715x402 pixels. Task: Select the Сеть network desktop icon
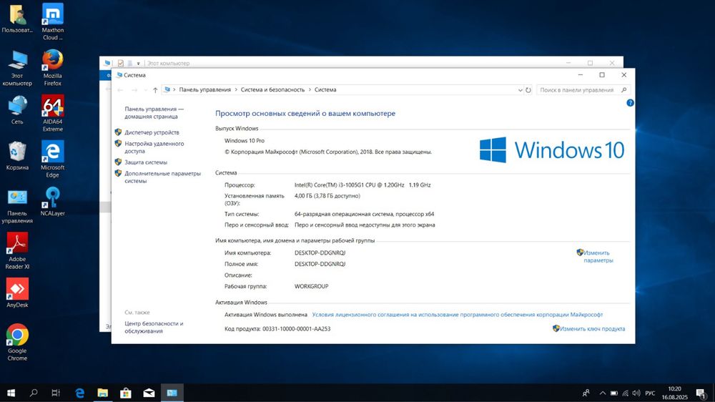point(17,110)
